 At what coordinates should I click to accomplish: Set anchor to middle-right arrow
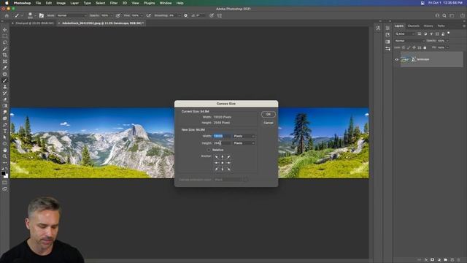(228, 163)
